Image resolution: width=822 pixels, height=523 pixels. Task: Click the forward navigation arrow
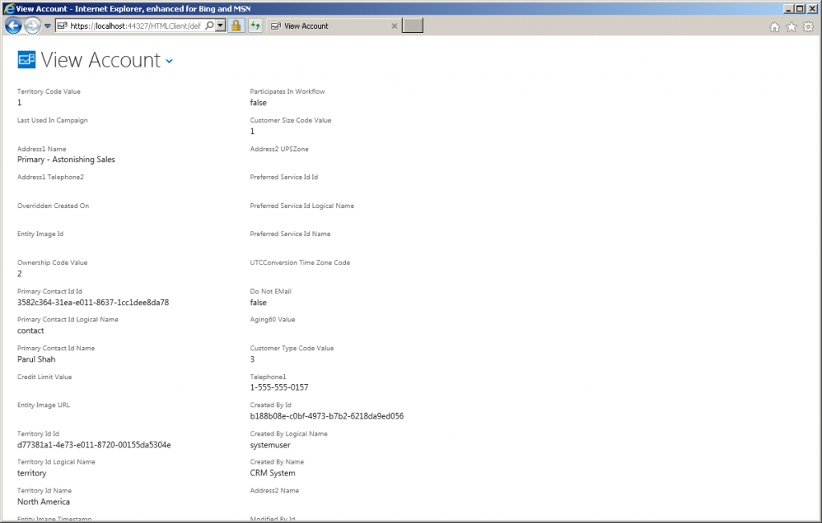click(x=32, y=25)
